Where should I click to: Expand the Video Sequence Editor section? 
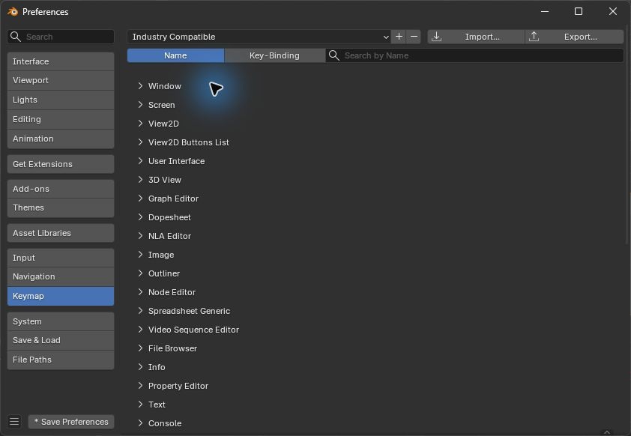click(140, 330)
